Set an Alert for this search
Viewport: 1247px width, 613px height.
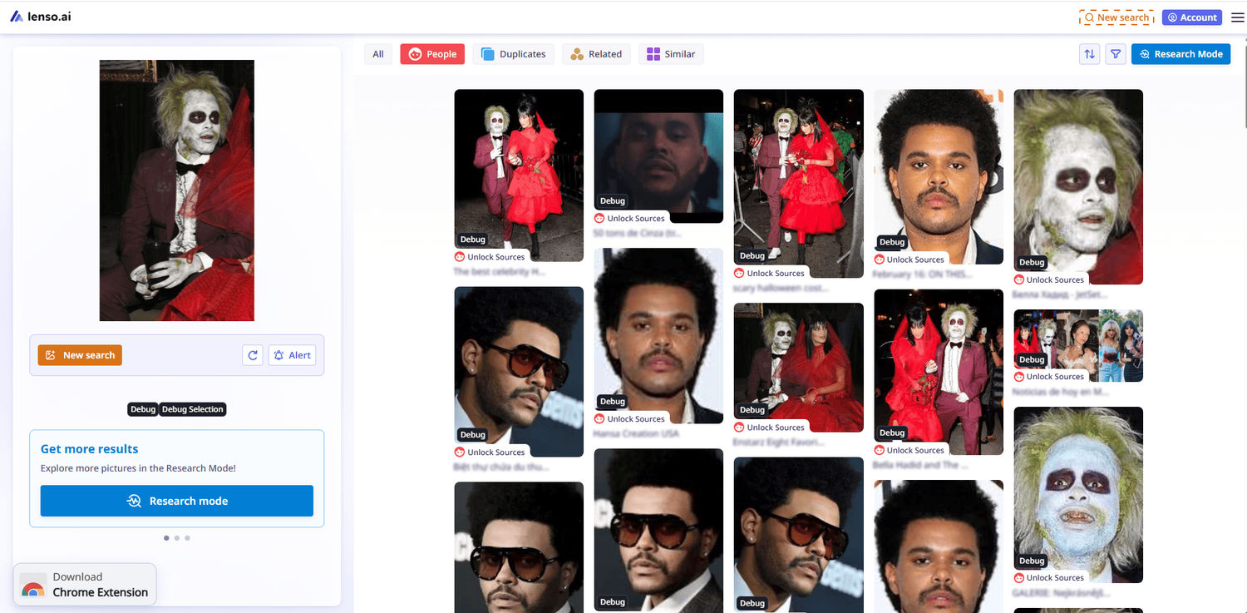[x=292, y=355]
